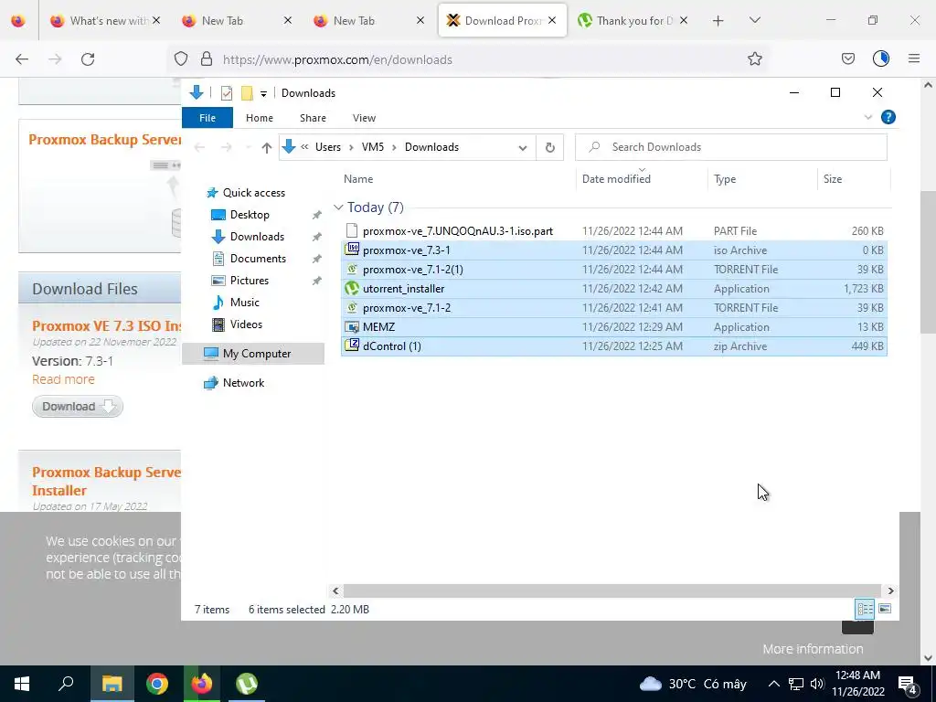936x702 pixels.
Task: Open the address bar history dropdown
Action: click(522, 147)
